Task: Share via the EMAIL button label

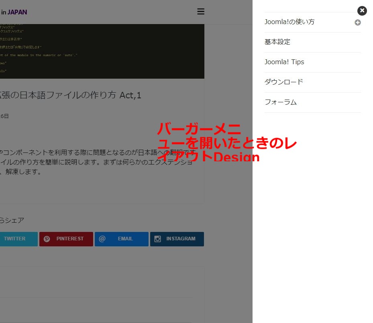Action: (125, 239)
